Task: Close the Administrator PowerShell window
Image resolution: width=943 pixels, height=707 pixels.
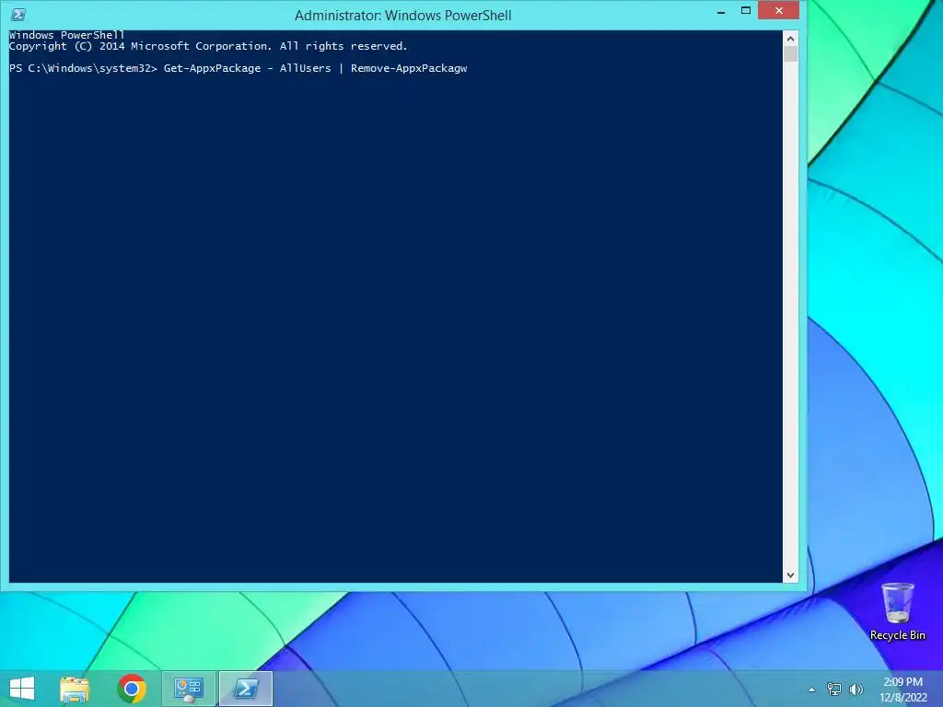Action: [x=779, y=11]
